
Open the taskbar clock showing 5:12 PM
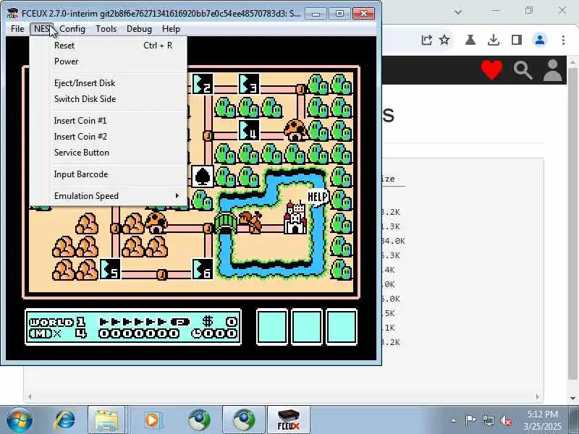pyautogui.click(x=542, y=420)
